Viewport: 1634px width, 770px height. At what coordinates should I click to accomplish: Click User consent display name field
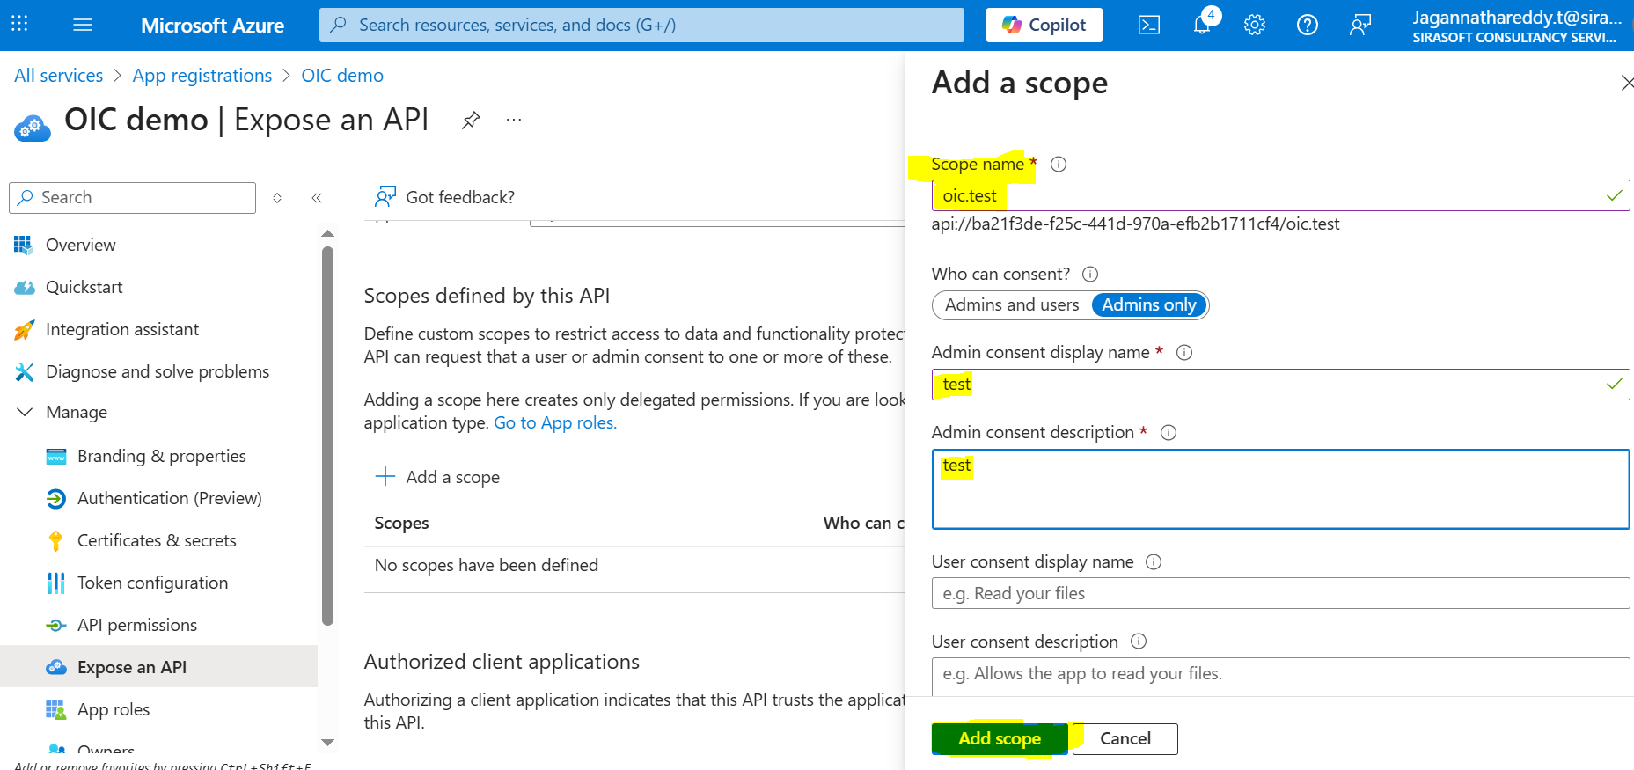(x=1280, y=593)
